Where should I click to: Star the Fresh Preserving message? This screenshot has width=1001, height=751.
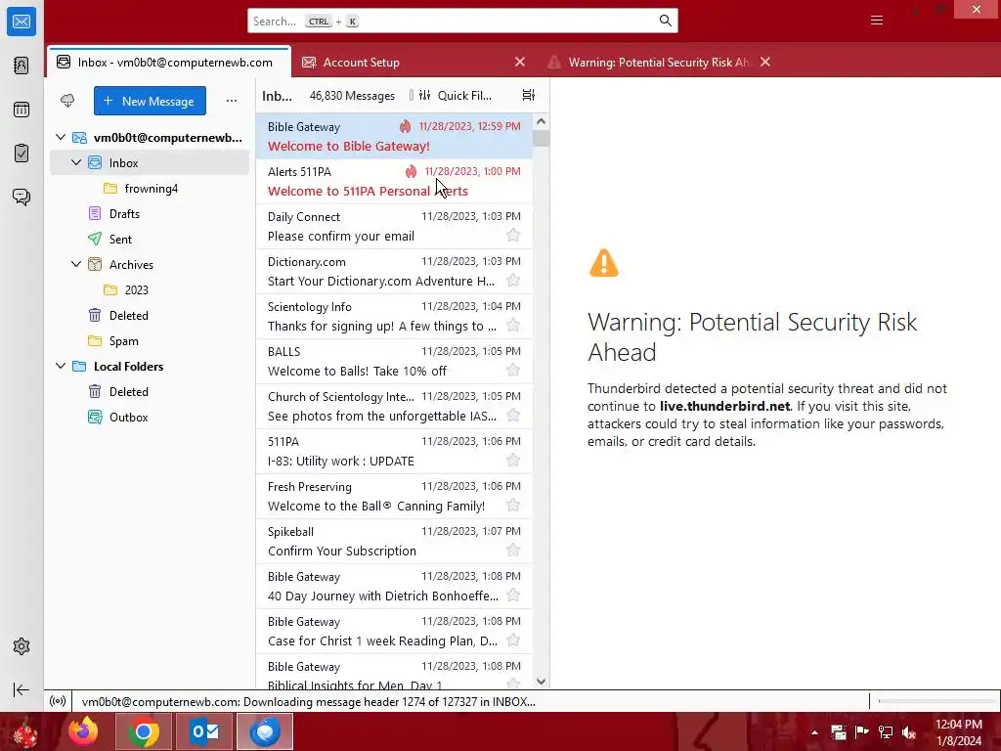click(512, 506)
